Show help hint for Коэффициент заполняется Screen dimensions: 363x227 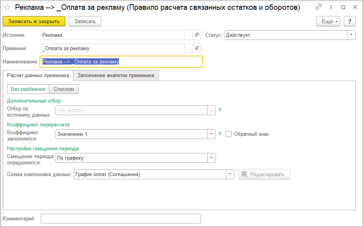220,134
